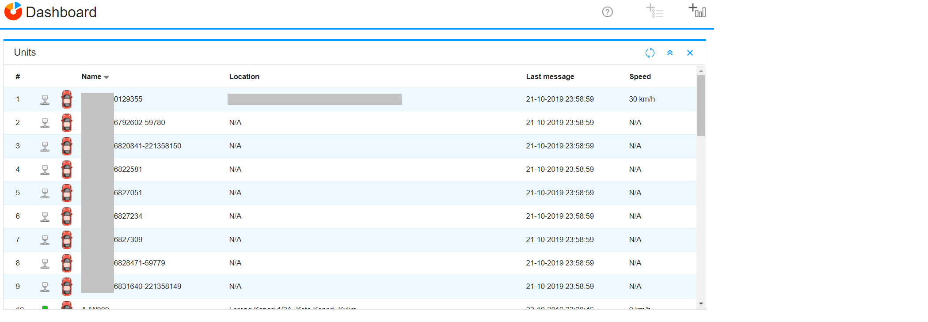Select unit 6792602-59780 in the list
This screenshot has height=322, width=928.
(139, 122)
